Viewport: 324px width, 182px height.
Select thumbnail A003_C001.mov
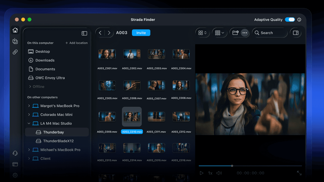pyautogui.click(x=107, y=54)
